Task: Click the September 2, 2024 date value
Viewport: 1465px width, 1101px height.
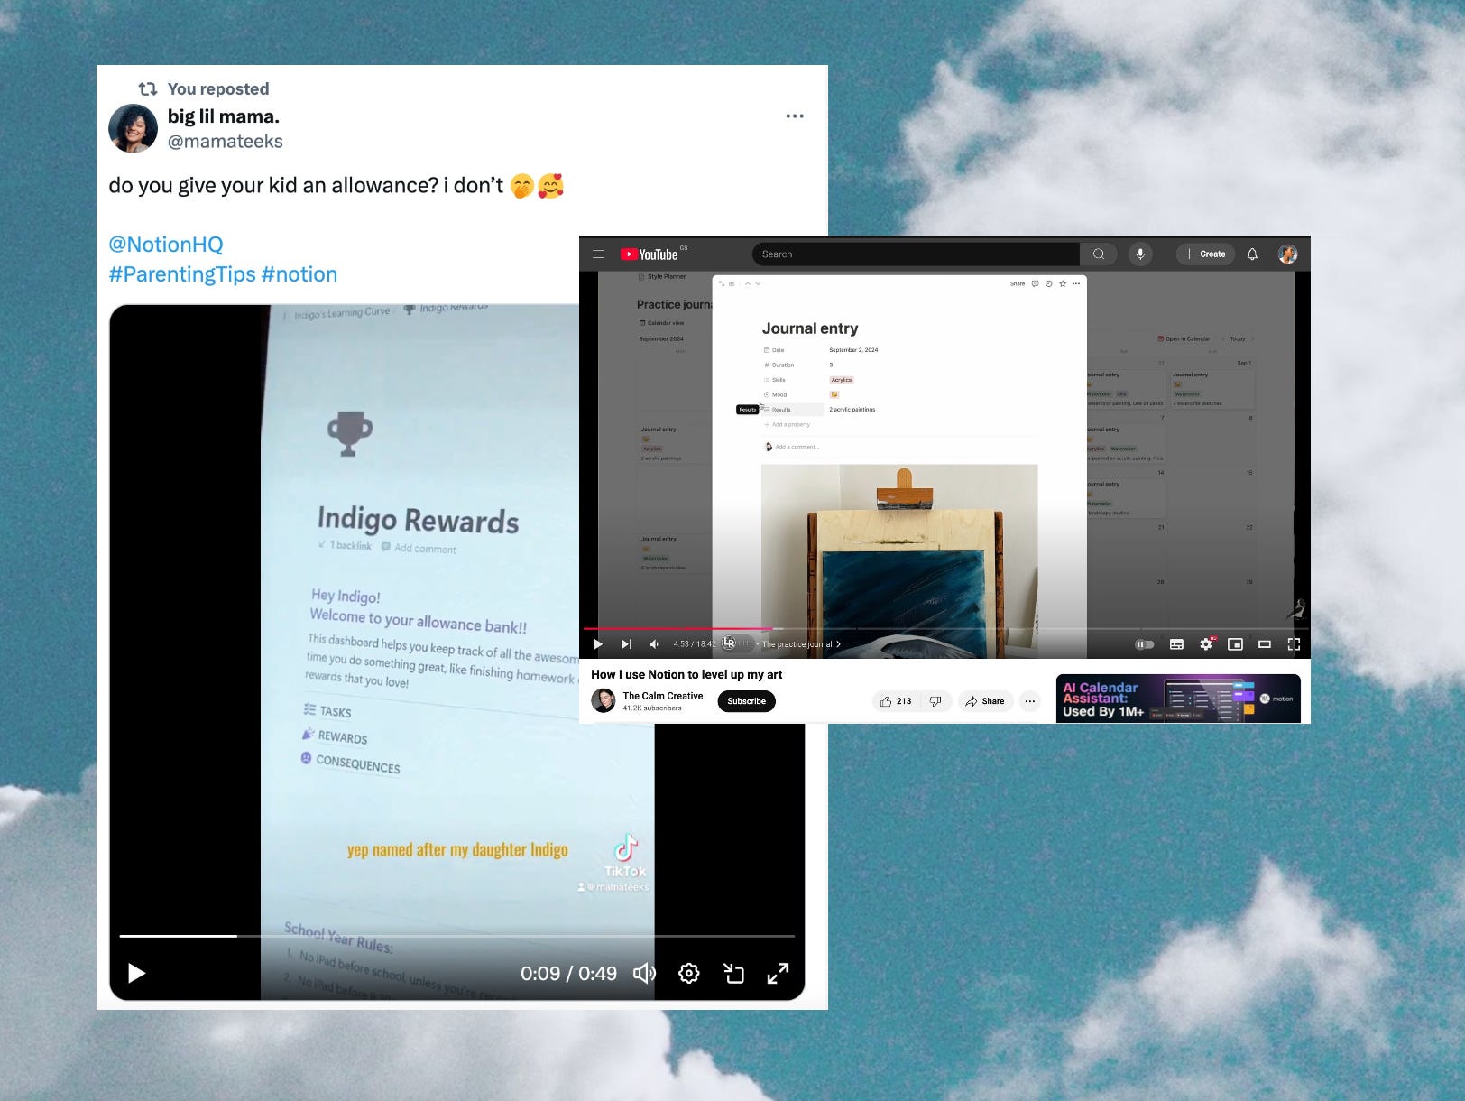Action: (x=853, y=350)
